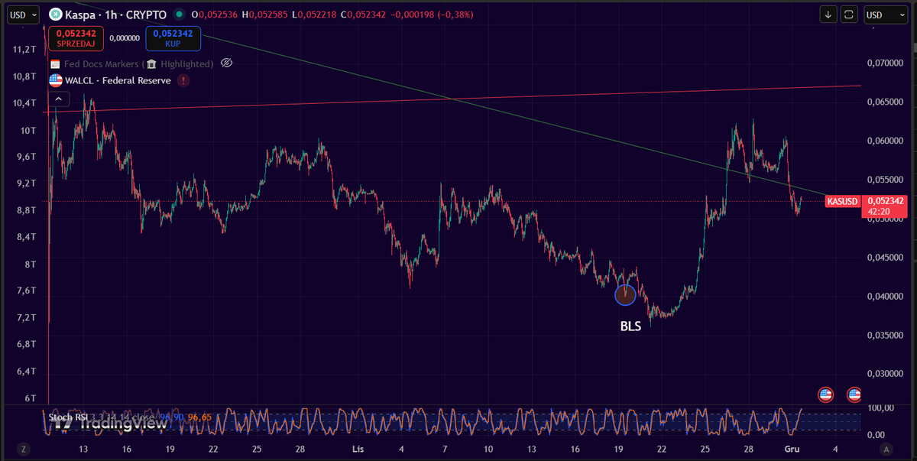Open the left-axis USD currency dropdown
Screen dimensions: 917x461
click(x=23, y=15)
